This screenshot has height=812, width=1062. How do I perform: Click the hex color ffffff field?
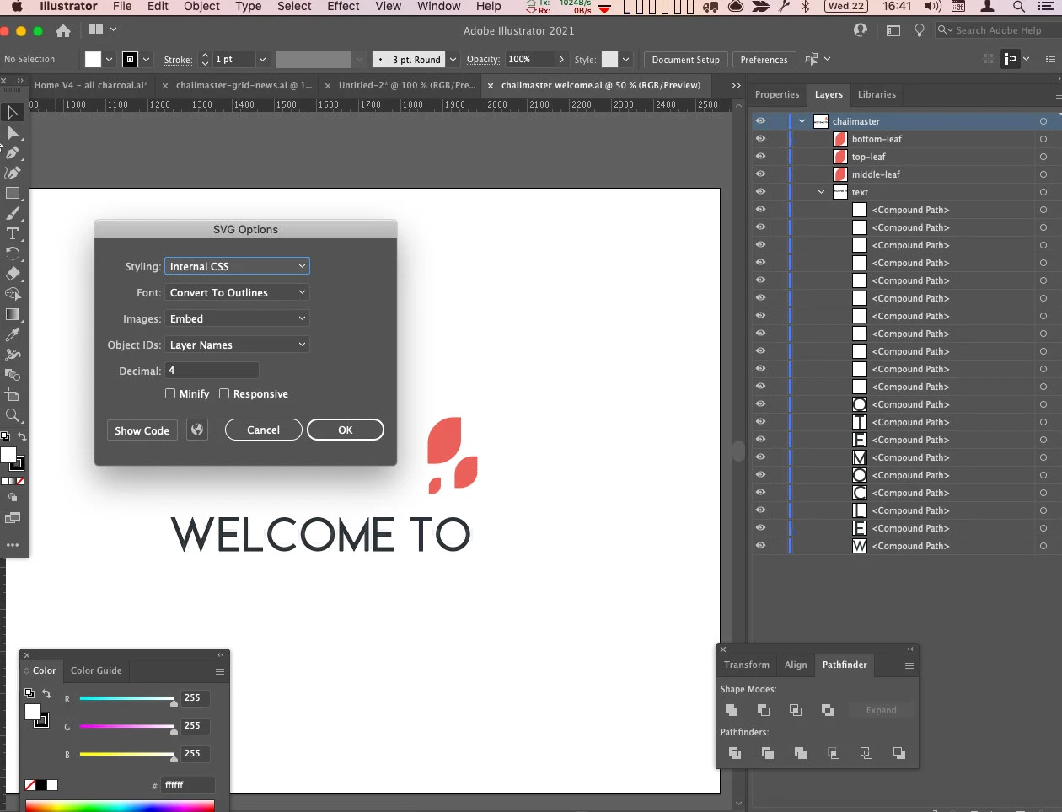(188, 785)
